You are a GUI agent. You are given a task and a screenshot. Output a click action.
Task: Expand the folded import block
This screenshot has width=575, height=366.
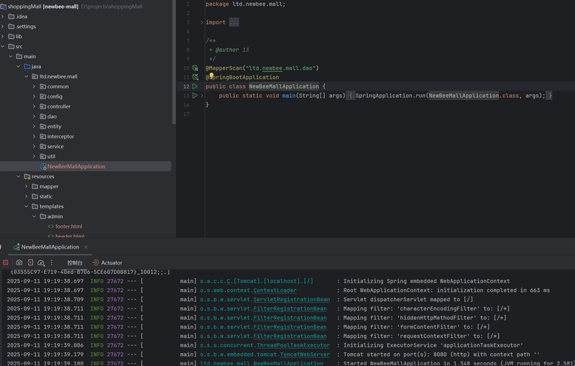(x=202, y=22)
